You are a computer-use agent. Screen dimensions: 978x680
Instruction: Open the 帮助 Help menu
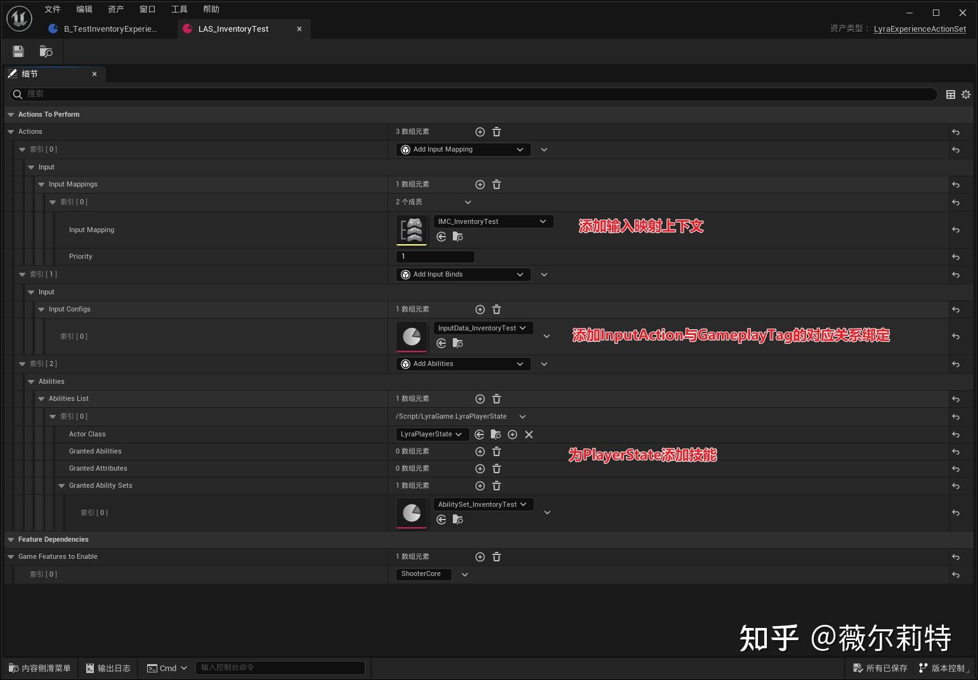coord(211,9)
